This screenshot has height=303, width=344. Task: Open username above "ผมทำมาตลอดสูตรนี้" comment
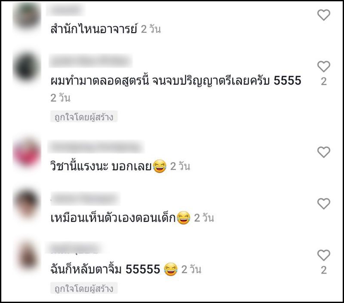[x=90, y=61]
